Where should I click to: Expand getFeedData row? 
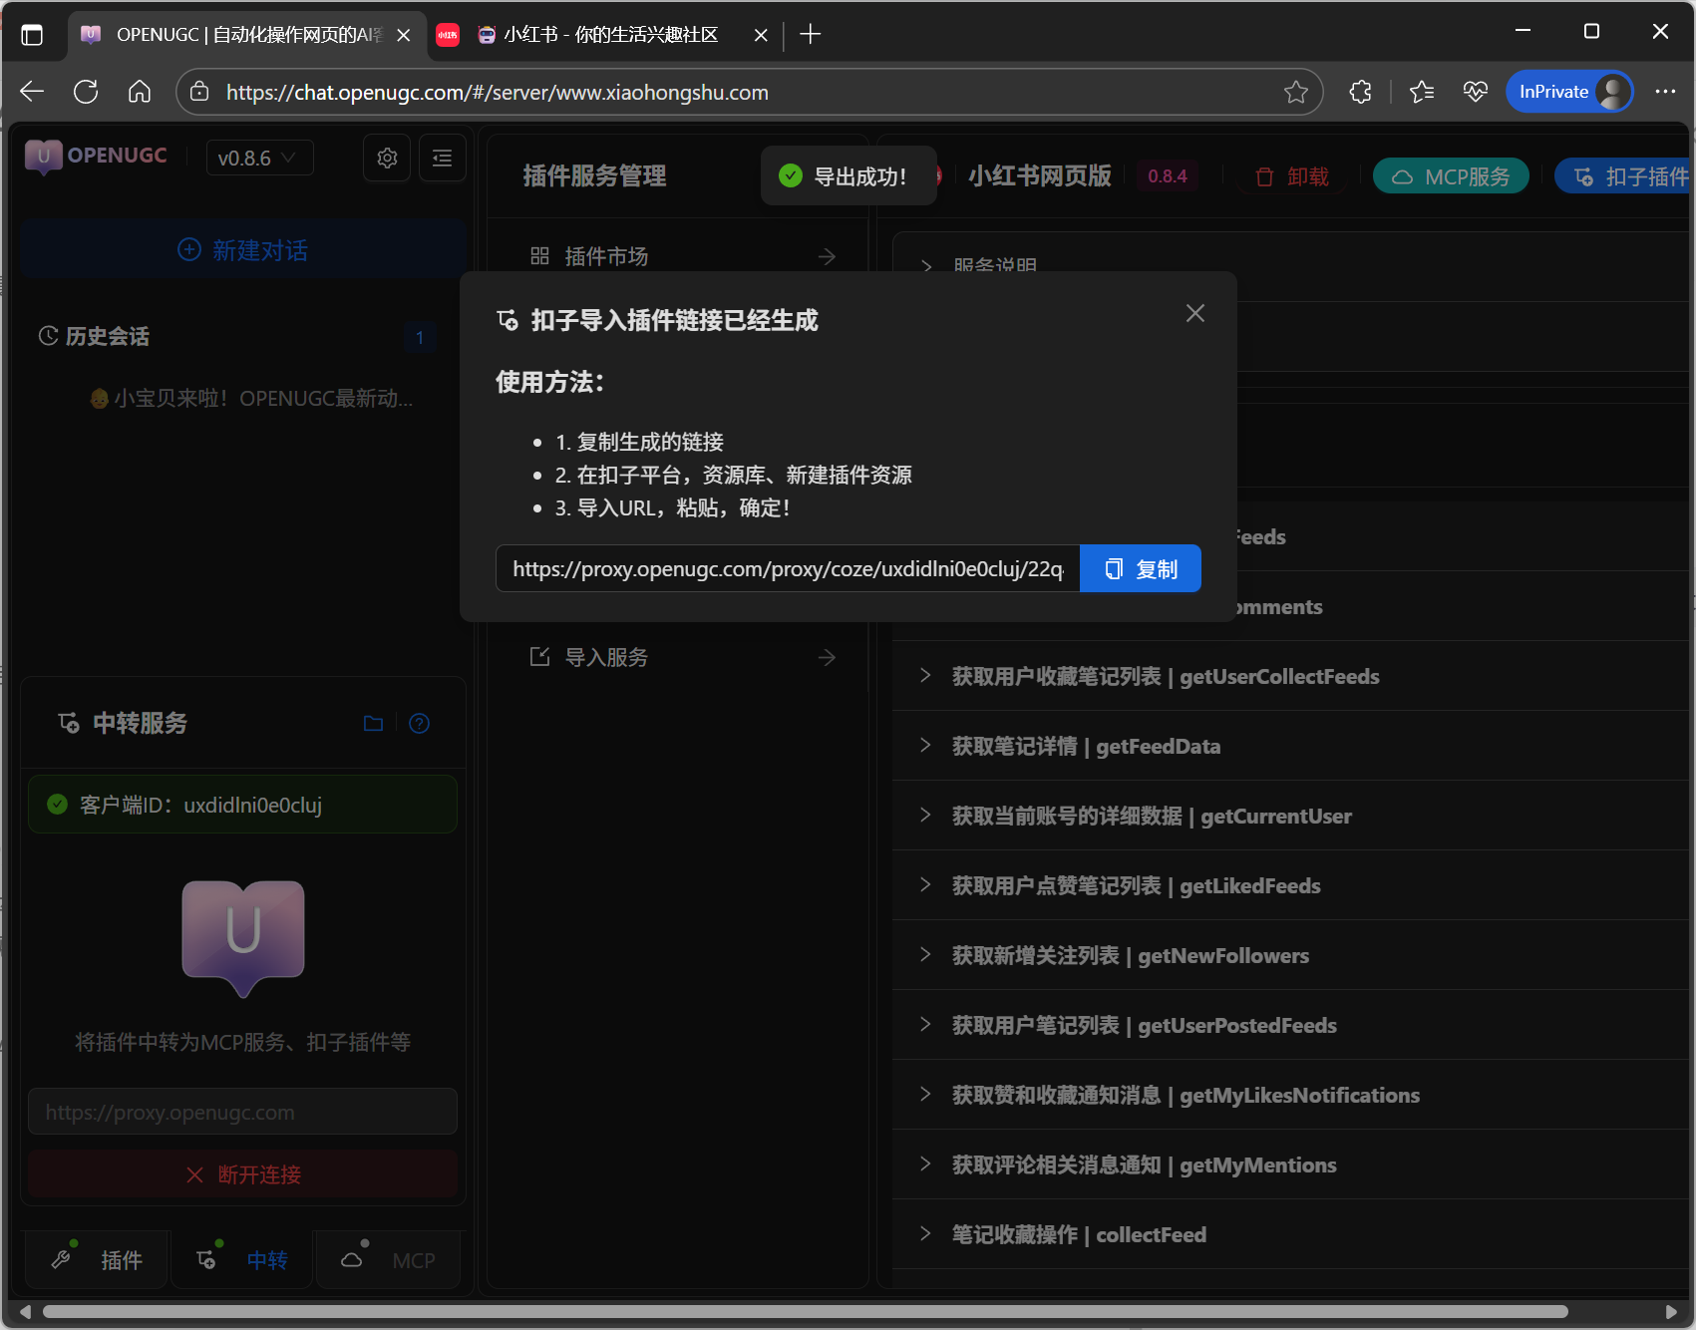[1291, 746]
